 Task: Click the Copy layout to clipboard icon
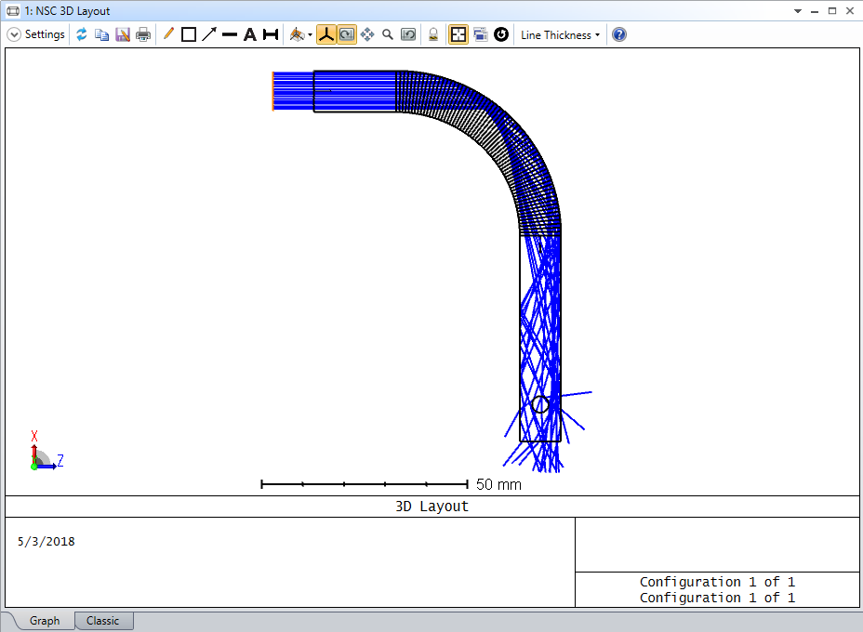101,34
